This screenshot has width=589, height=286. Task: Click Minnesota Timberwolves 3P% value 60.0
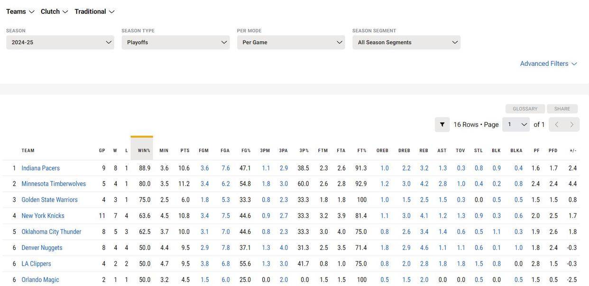click(304, 184)
